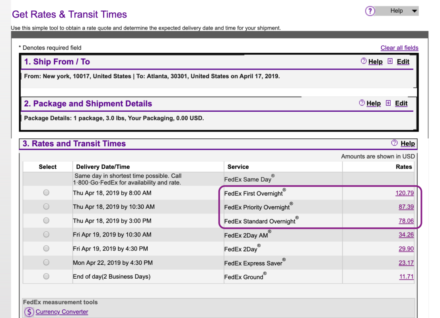Edit the Ship From / To details

[x=403, y=62]
